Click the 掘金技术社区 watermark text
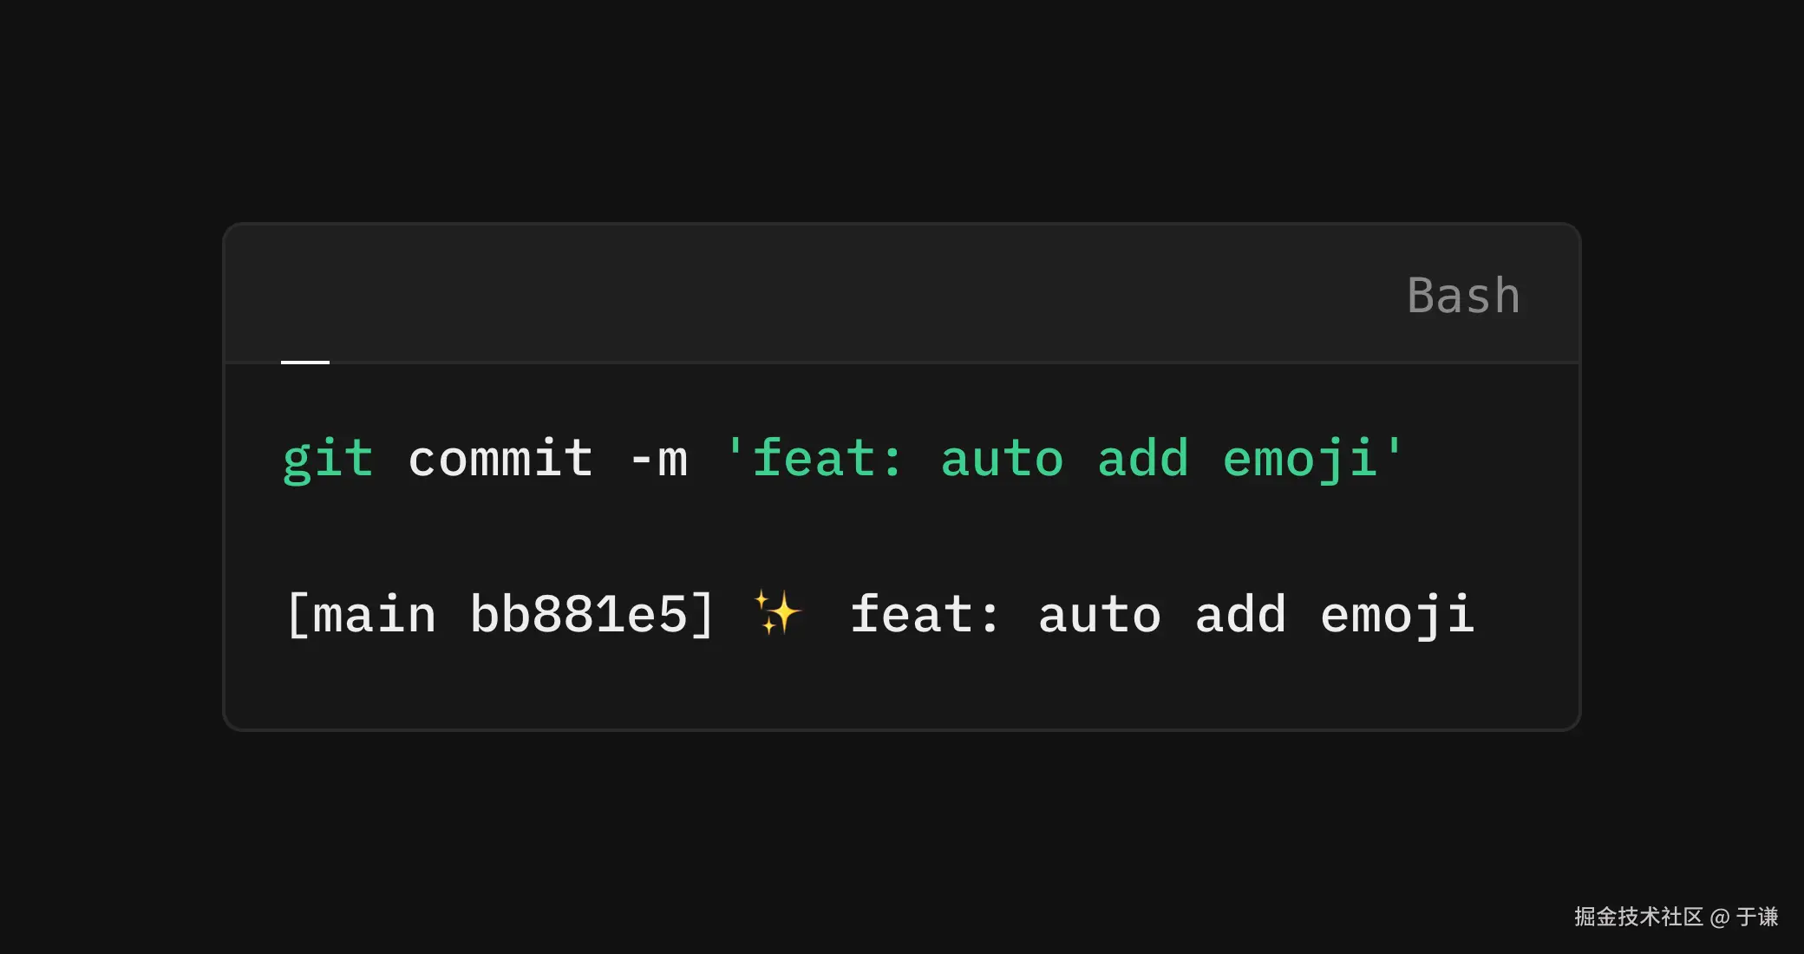The image size is (1804, 954). click(1638, 917)
